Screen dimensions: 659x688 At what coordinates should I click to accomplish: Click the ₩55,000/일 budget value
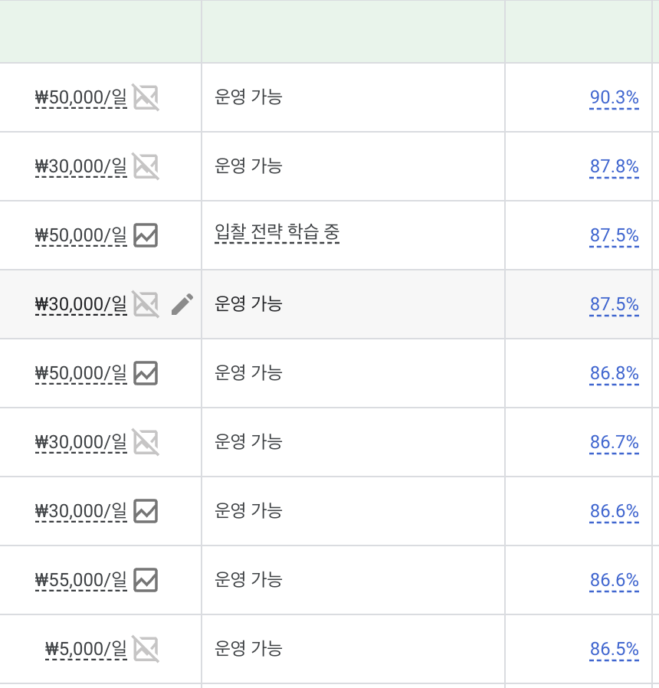(81, 580)
